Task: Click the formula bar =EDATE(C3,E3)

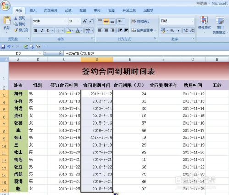Action: (x=146, y=53)
